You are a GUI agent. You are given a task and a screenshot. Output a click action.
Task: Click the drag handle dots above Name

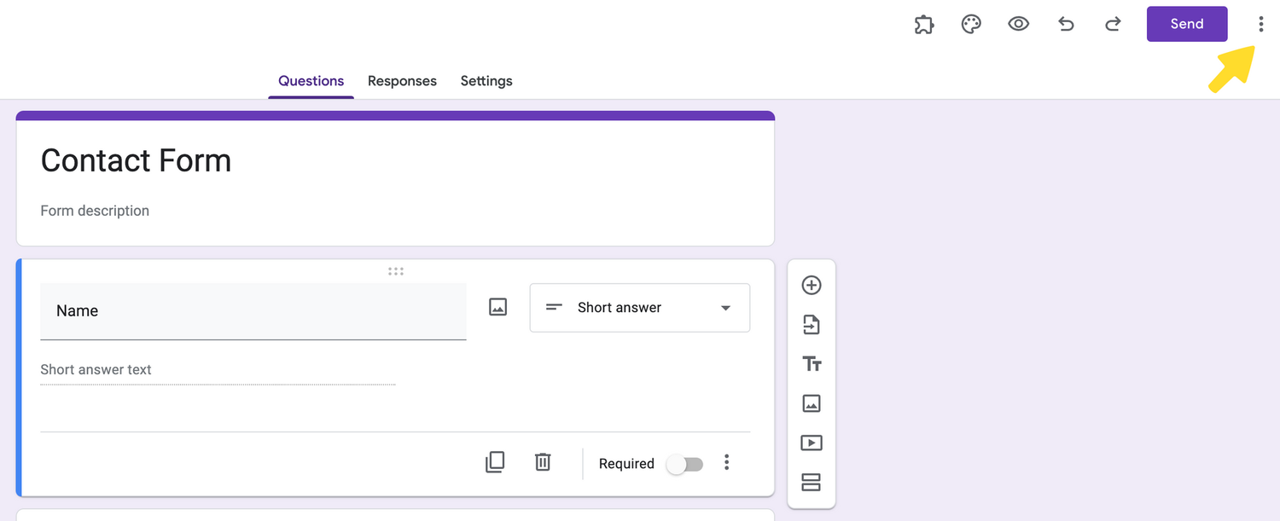(x=396, y=271)
